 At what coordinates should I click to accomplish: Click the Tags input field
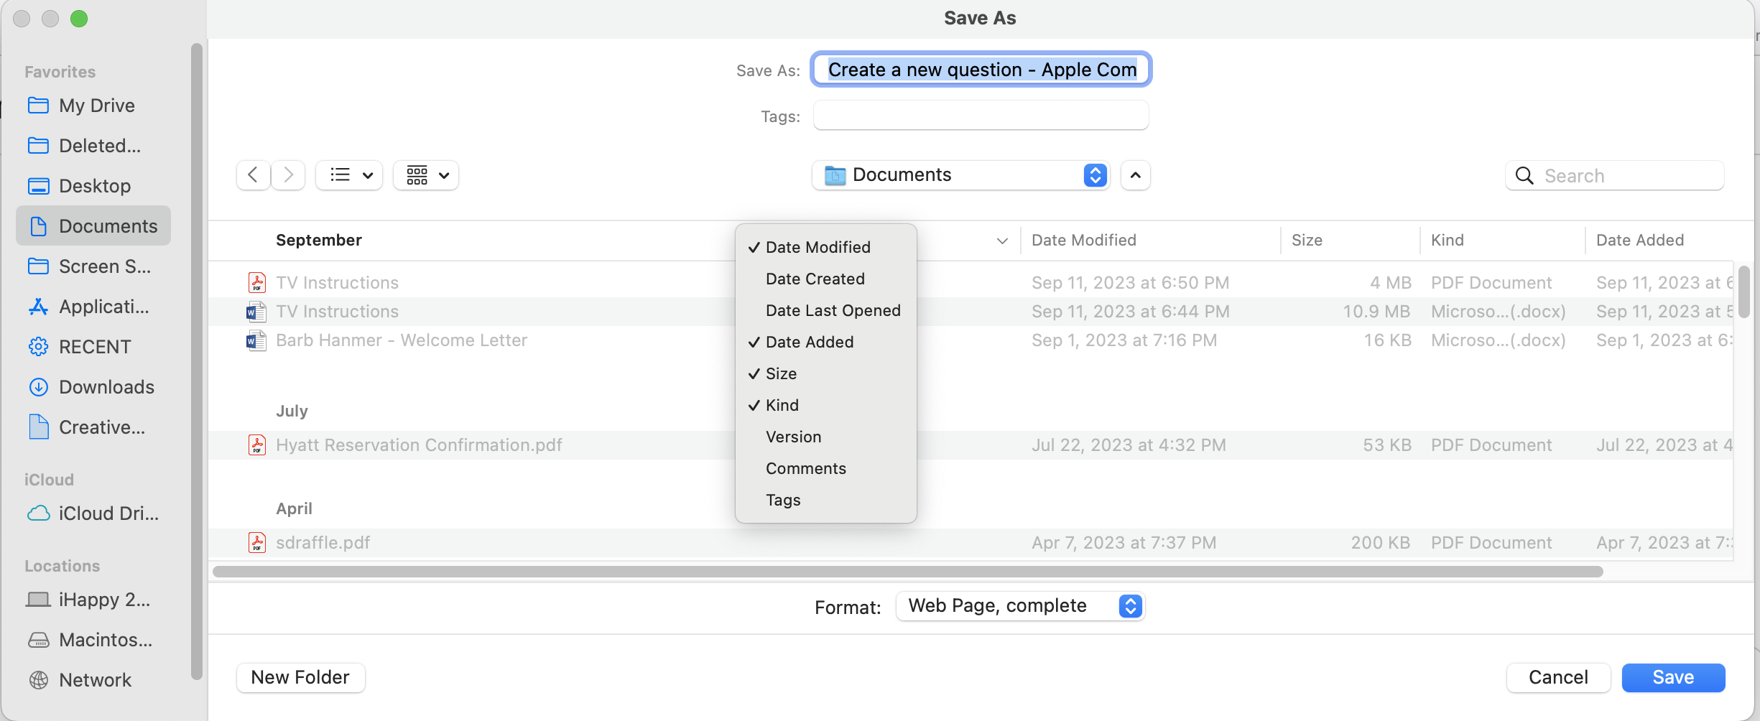point(981,116)
